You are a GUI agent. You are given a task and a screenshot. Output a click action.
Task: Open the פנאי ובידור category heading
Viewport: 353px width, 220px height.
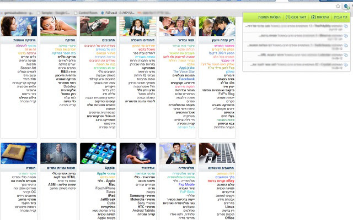(x=186, y=40)
